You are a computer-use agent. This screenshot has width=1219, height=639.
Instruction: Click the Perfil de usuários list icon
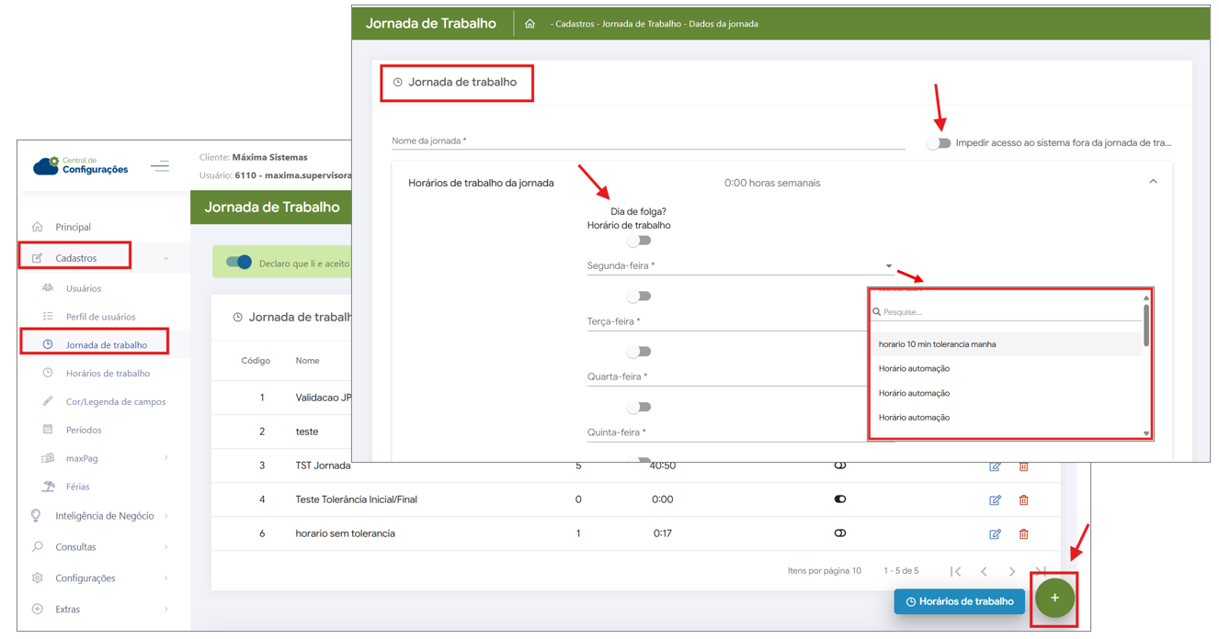pyautogui.click(x=48, y=317)
